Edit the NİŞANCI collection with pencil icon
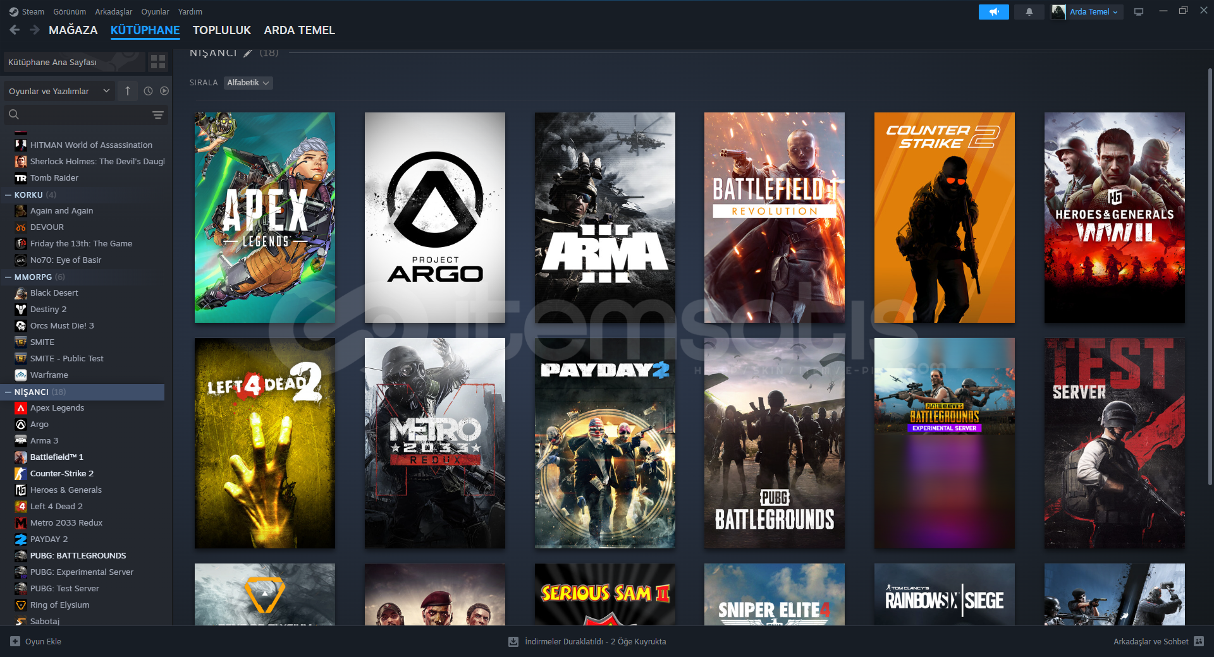Screen dimensions: 1214x657 tap(248, 53)
